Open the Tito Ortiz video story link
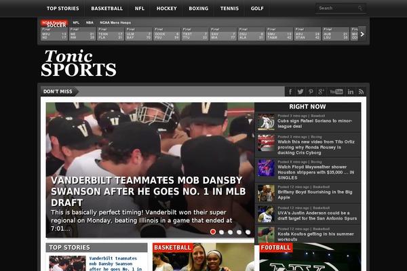 [316, 147]
